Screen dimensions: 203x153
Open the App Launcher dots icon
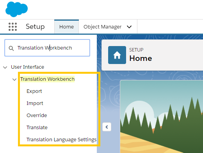pos(12,27)
